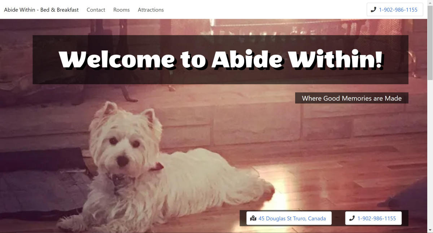Select Attractions in the top navigation
This screenshot has width=433, height=233.
tap(151, 10)
